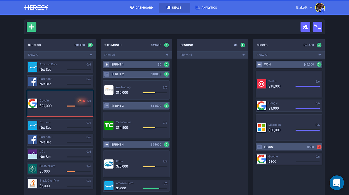The height and width of the screenshot is (195, 349).
Task: Click the Pending count badge 0
Action: [243, 45]
